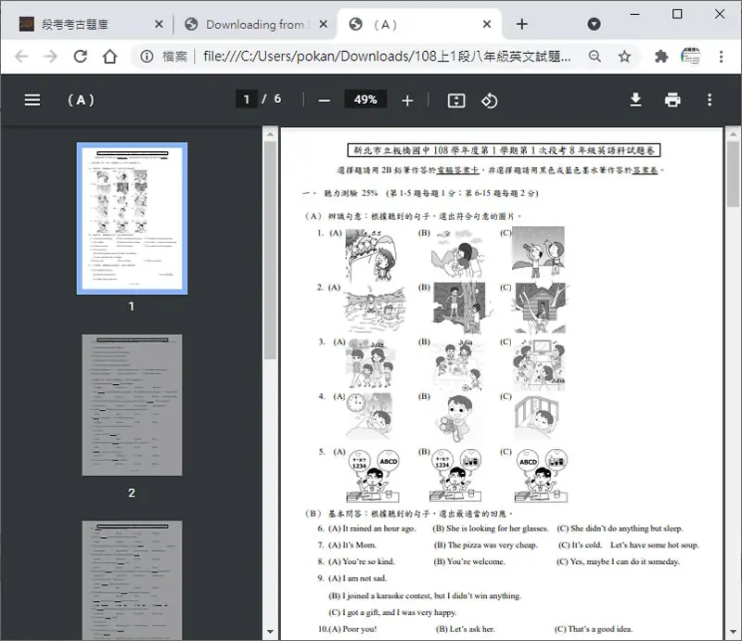
Task: Select the page 2 thumbnail
Action: click(132, 405)
